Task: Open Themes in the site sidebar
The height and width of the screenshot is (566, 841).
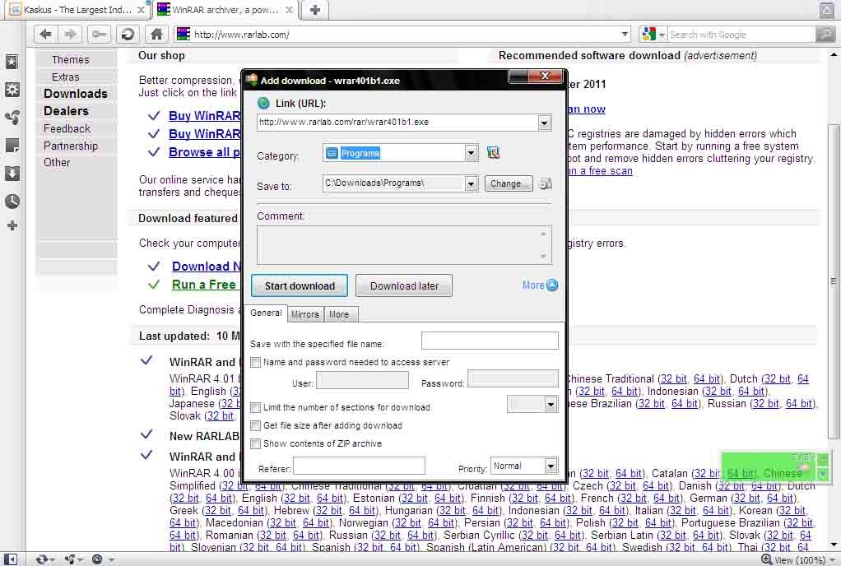Action: [x=70, y=59]
